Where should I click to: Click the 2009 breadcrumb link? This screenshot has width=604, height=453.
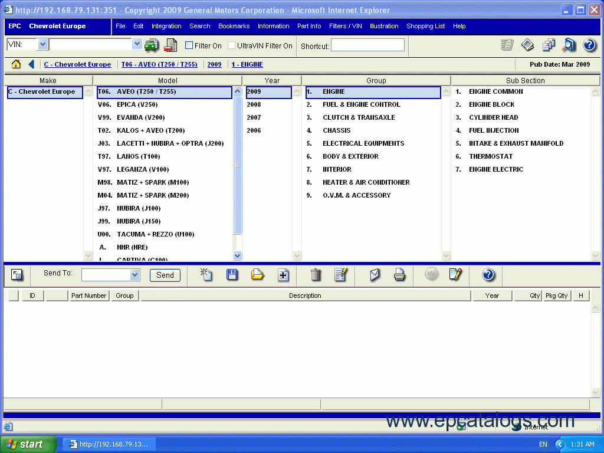(x=214, y=64)
